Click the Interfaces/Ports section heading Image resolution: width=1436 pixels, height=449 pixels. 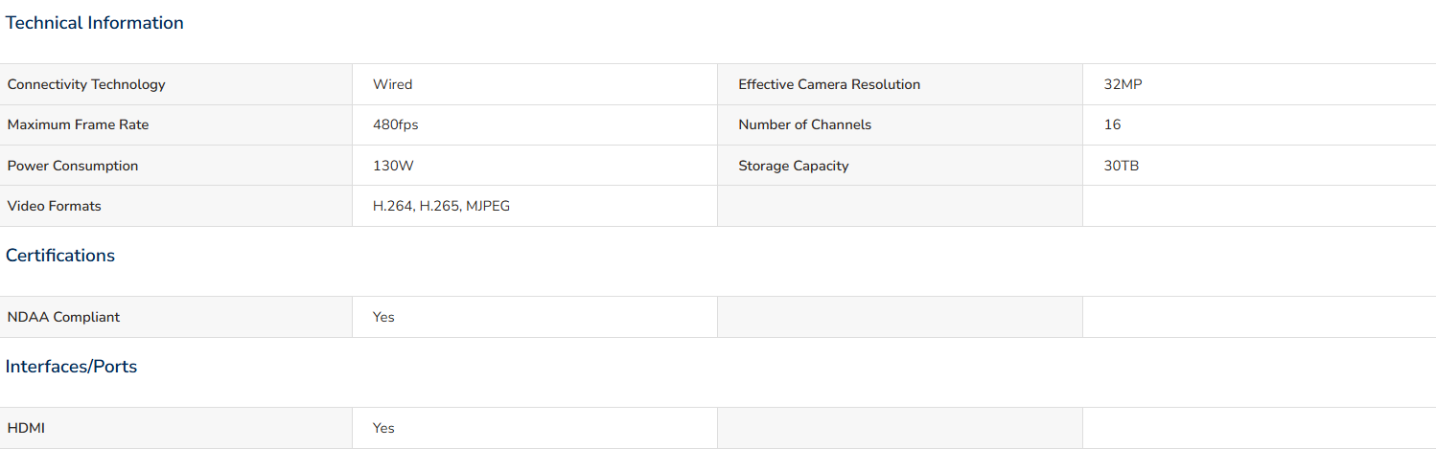pyautogui.click(x=72, y=367)
